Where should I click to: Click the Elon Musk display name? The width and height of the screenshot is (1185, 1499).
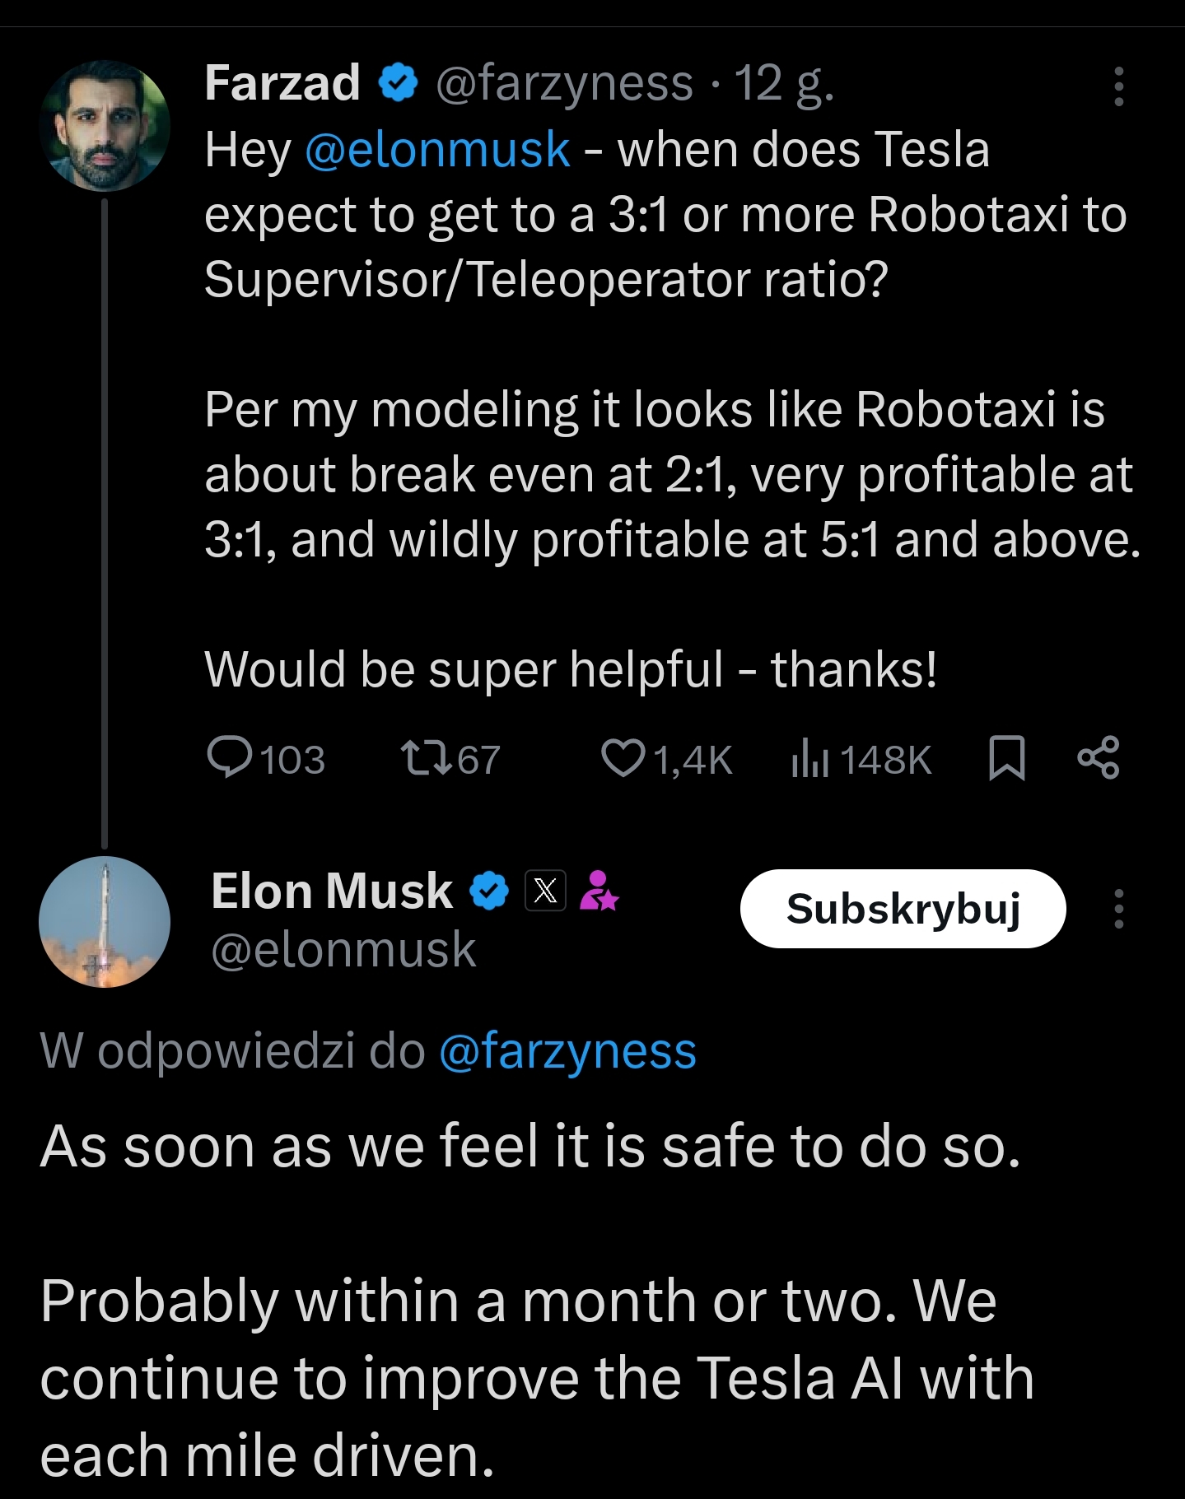point(331,891)
